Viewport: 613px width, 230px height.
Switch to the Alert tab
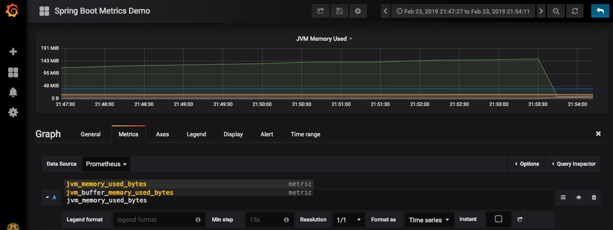(267, 134)
